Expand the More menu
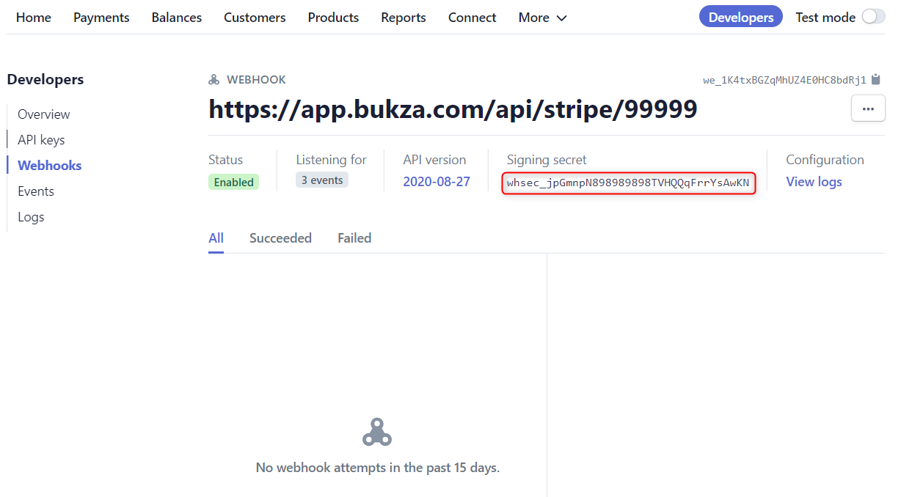The width and height of the screenshot is (912, 497). tap(542, 18)
